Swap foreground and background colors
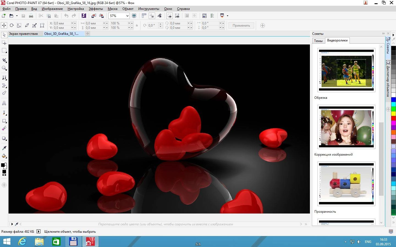This screenshot has width=396, height=247. tap(6, 164)
